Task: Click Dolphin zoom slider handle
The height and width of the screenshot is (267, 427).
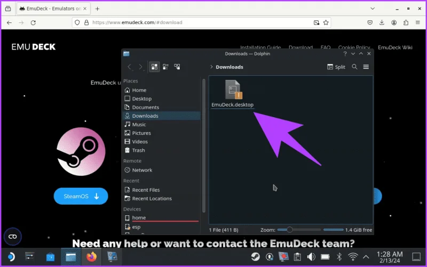Action: coord(290,230)
